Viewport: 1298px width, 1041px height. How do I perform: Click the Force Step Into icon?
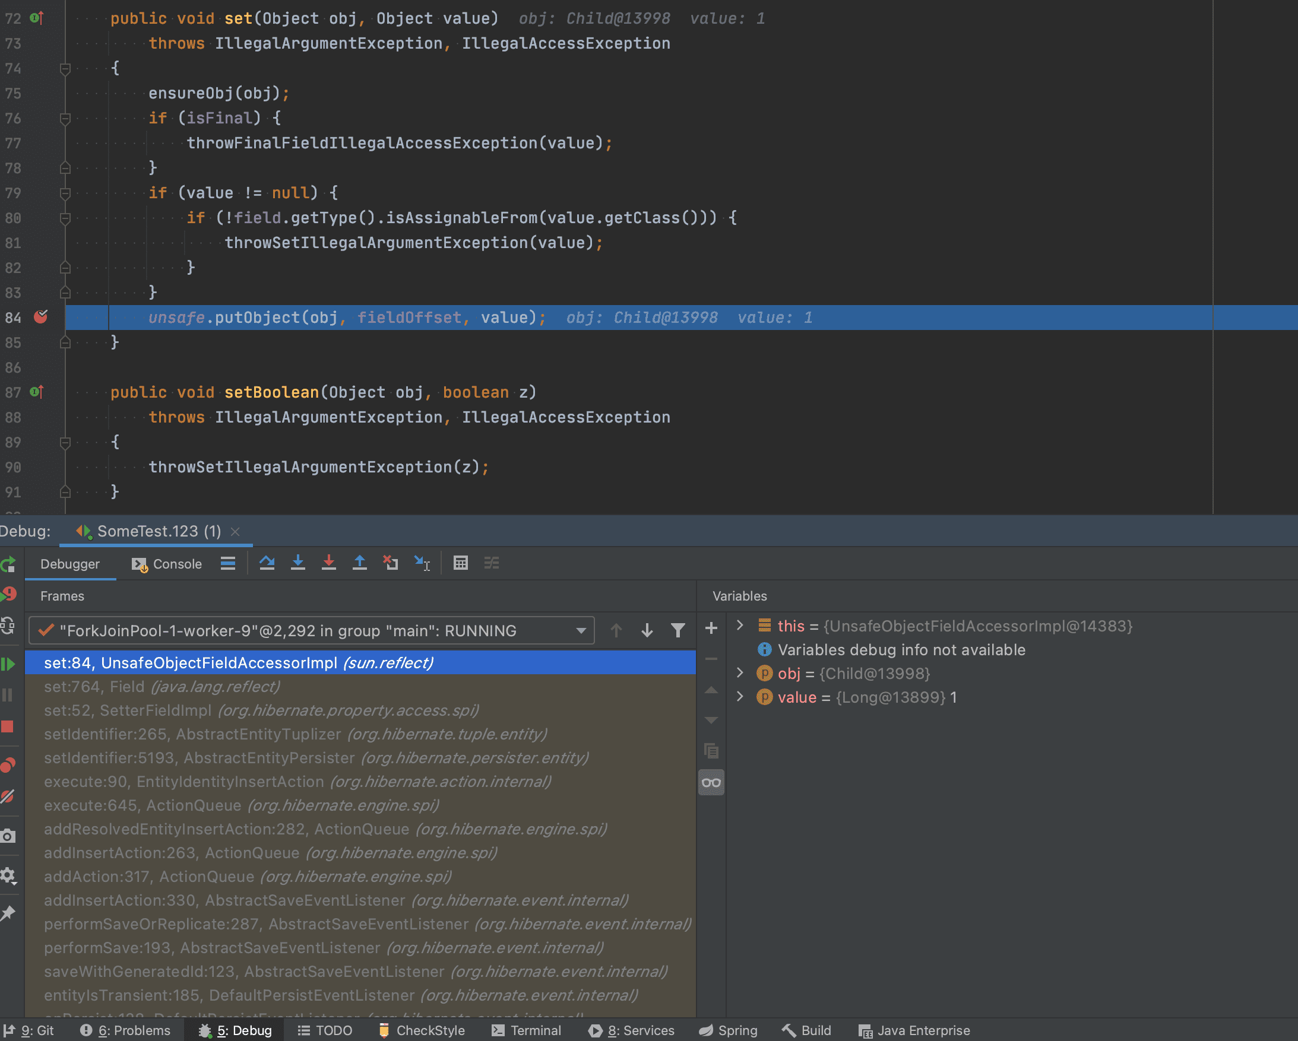point(329,563)
